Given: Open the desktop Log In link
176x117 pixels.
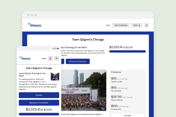Looking at the screenshot, I should pyautogui.click(x=108, y=25).
